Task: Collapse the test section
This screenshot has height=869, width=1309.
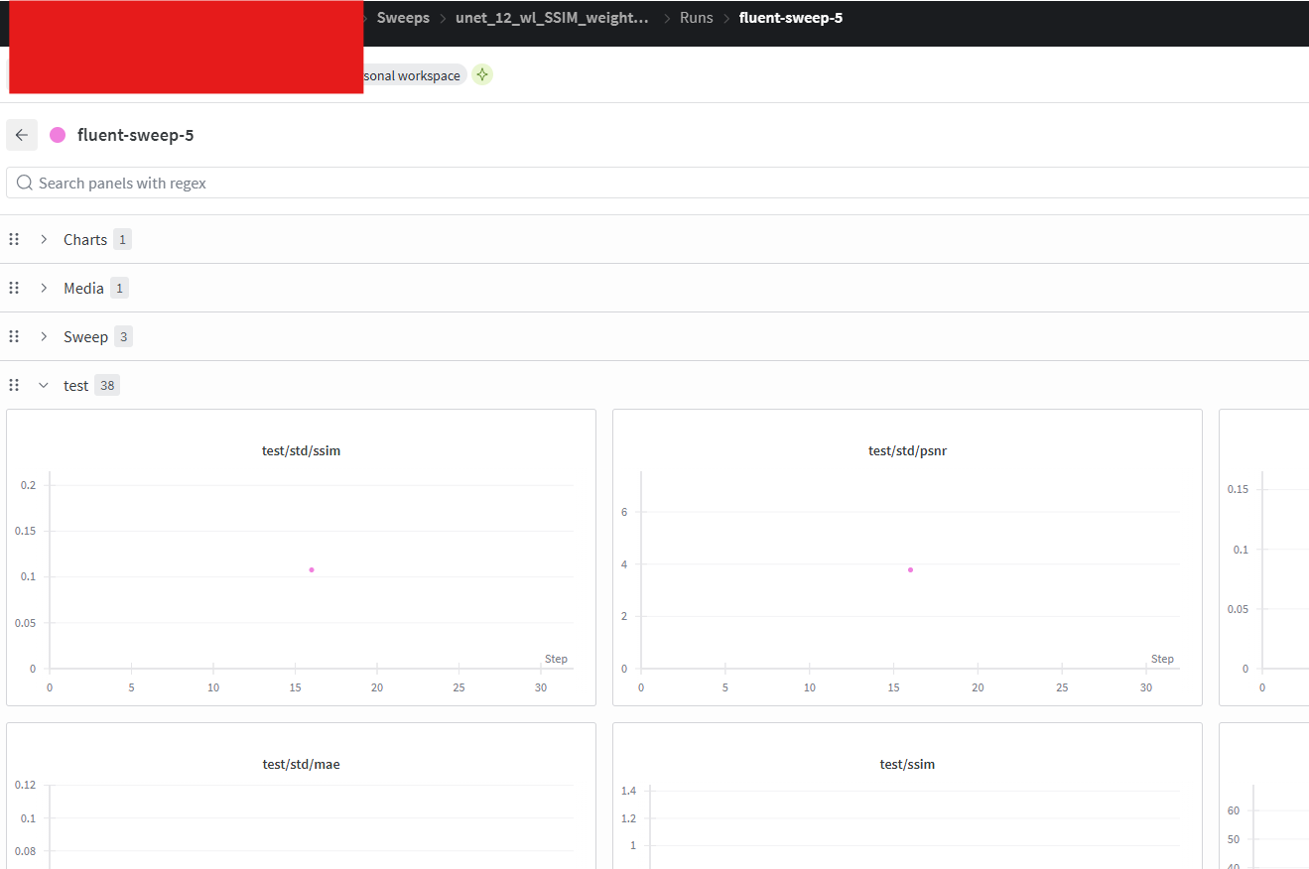Action: click(44, 385)
